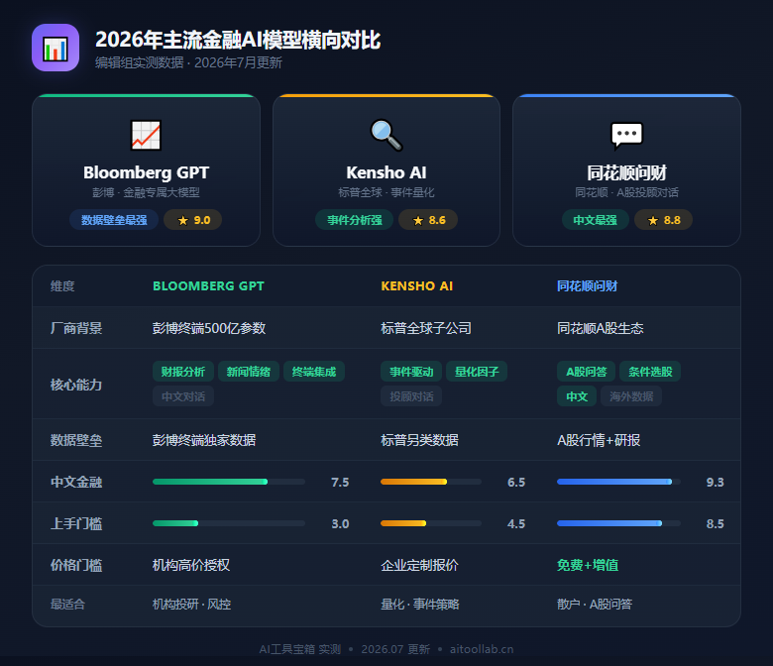Image resolution: width=773 pixels, height=666 pixels.
Task: Click the 量化 · 事件策略 cell
Action: tap(420, 604)
